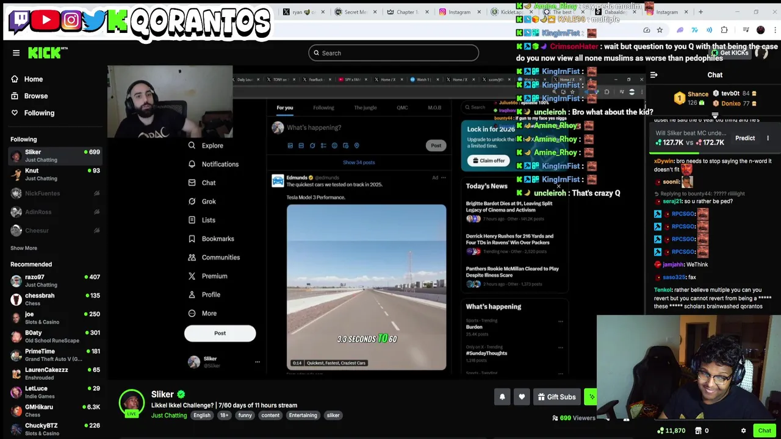This screenshot has height=439, width=781.
Task: Click the green Chat send button
Action: point(765,431)
